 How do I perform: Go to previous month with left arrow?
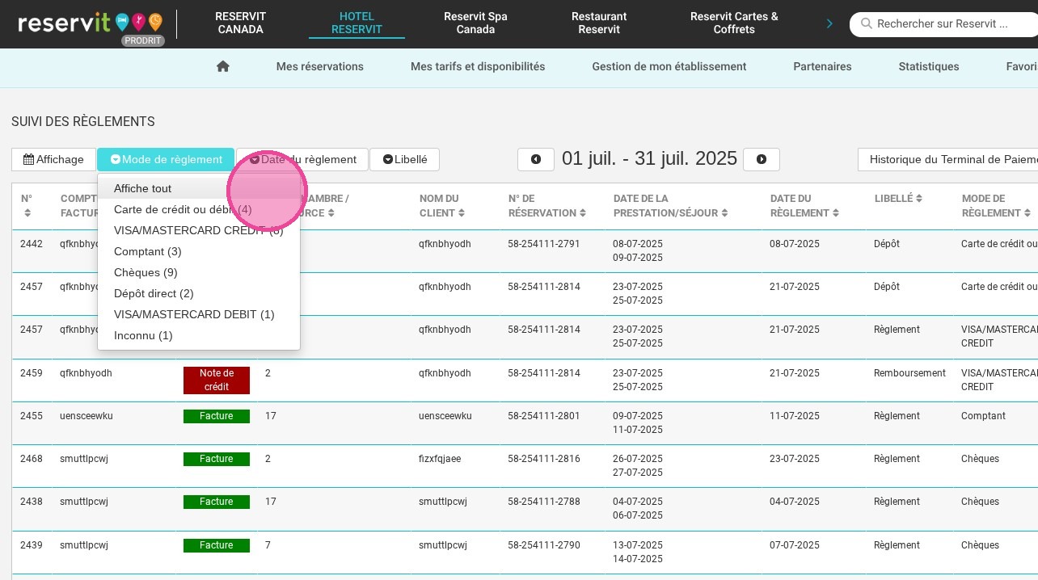(x=536, y=159)
